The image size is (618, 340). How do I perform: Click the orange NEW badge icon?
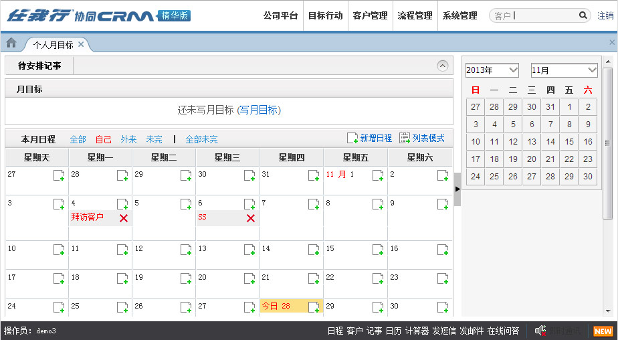603,331
